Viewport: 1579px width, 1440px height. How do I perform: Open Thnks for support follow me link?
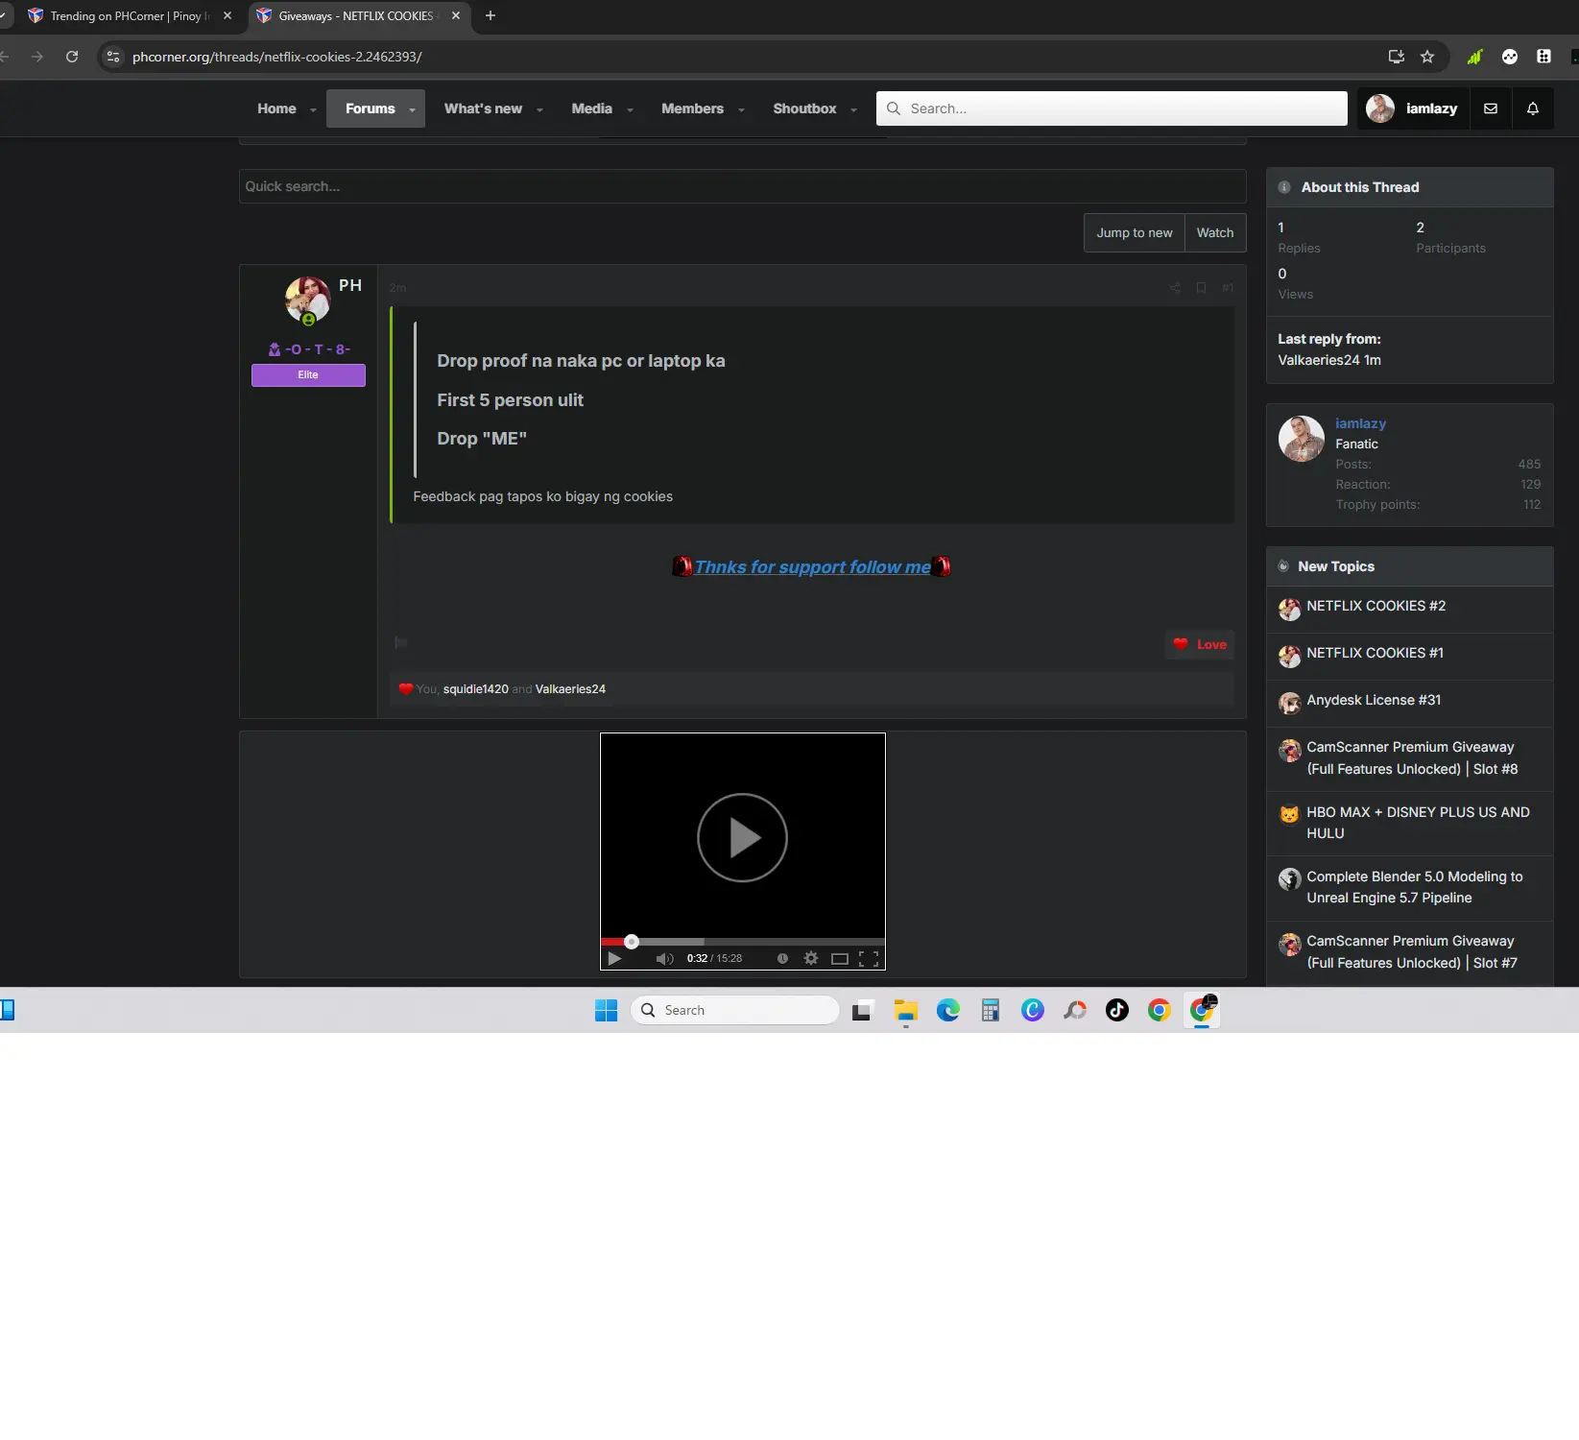(x=812, y=566)
